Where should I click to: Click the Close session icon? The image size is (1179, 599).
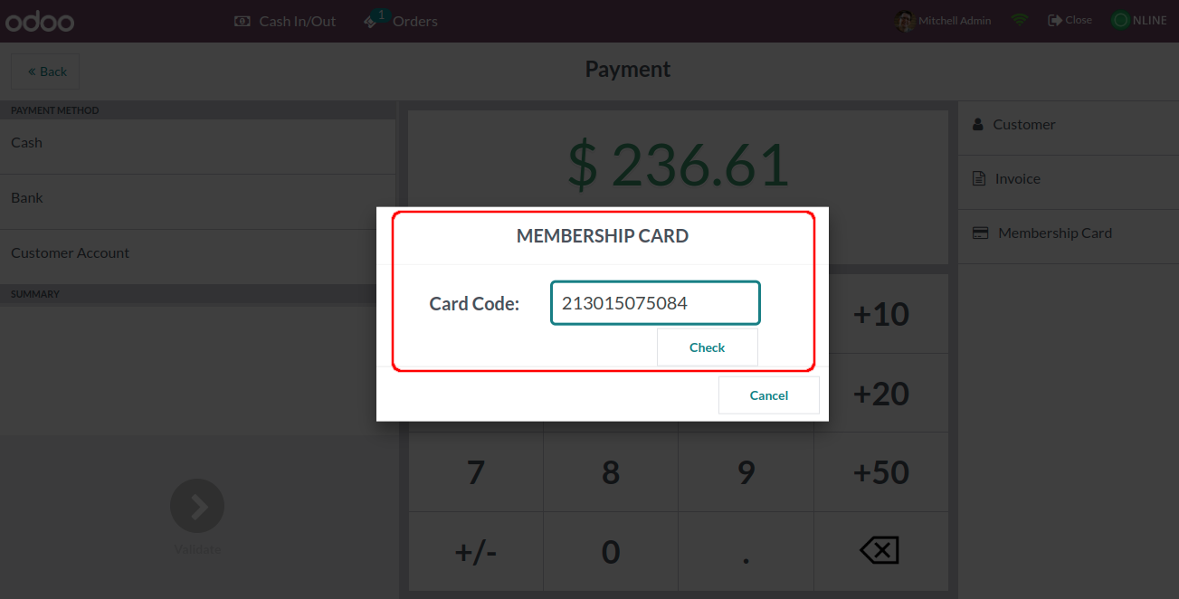tap(1054, 20)
